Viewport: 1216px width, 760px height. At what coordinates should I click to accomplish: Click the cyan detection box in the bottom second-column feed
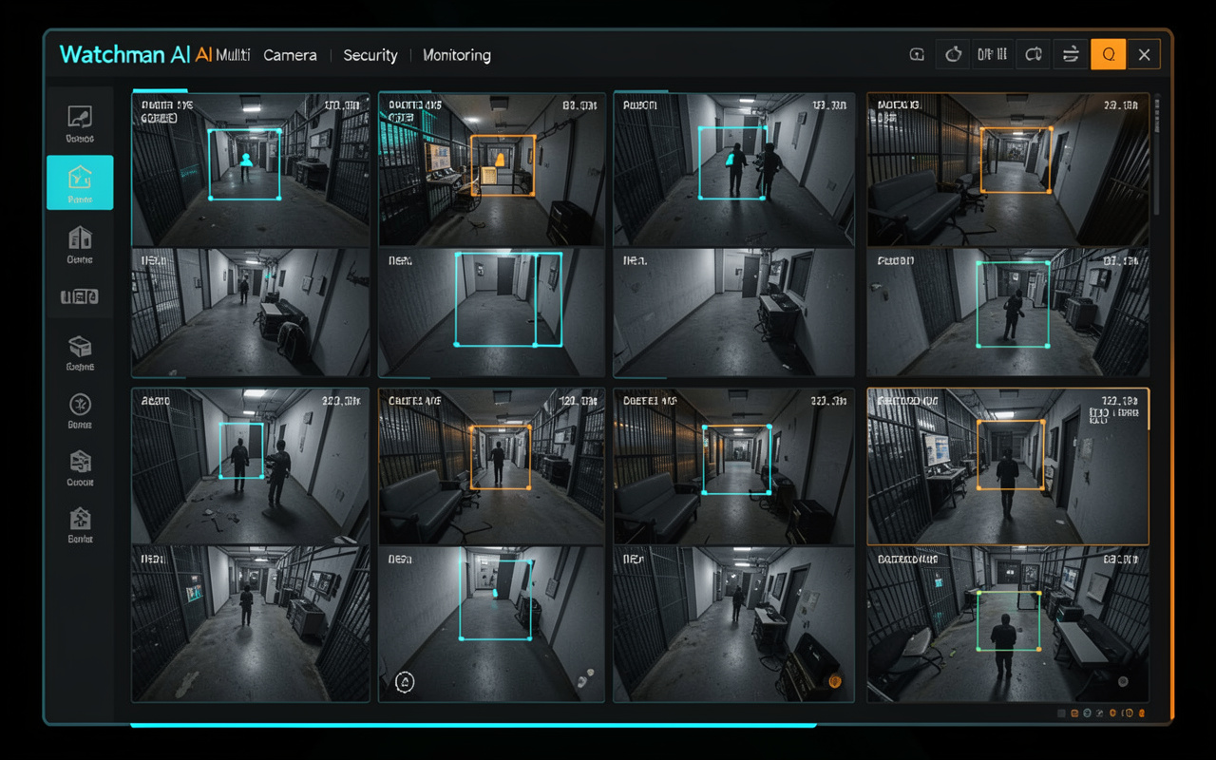[495, 599]
